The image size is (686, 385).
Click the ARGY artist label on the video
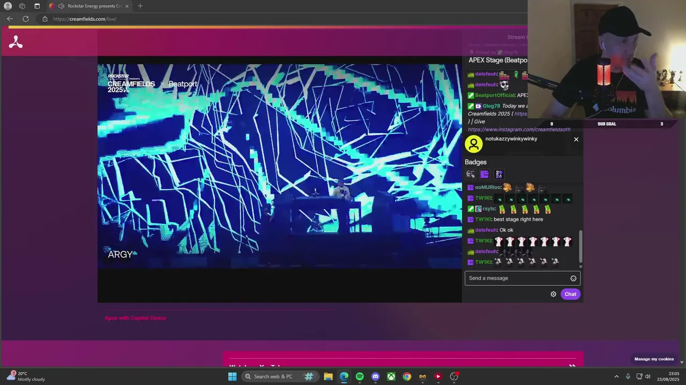[x=120, y=255]
